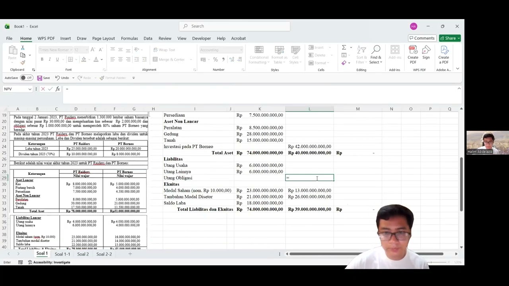Click the Increase Decimal icon
This screenshot has height=286, width=509.
232,60
